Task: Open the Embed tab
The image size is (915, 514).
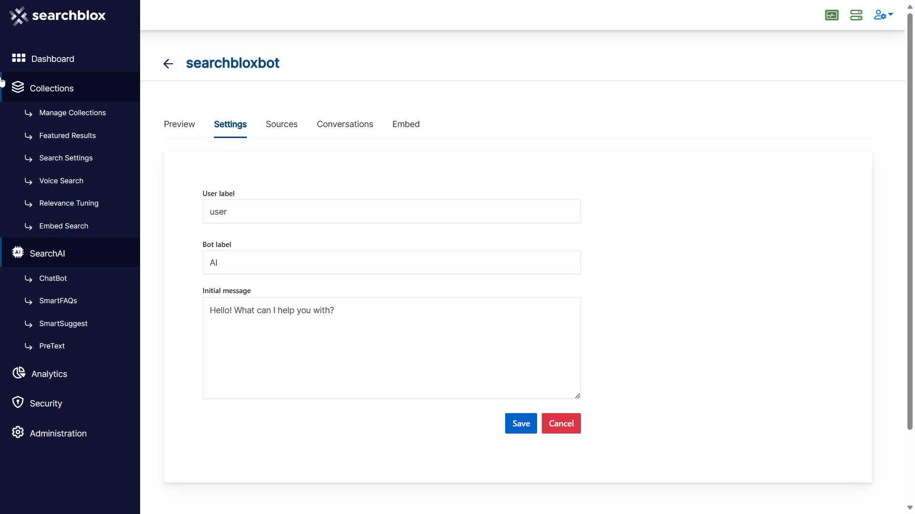Action: point(406,124)
